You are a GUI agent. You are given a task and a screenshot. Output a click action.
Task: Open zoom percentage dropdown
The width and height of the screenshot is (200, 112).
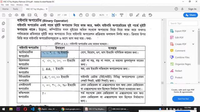click(107, 15)
